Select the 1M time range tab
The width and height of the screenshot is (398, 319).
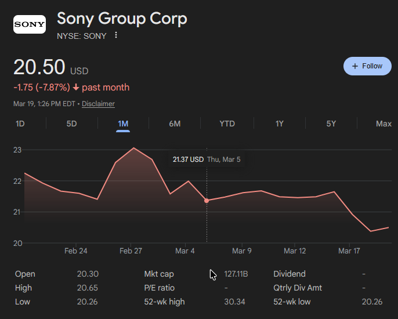[x=123, y=124]
